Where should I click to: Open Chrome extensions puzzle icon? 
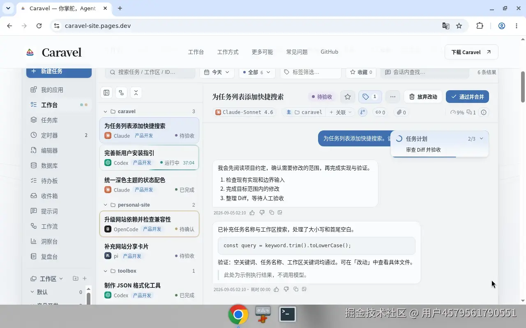click(480, 26)
